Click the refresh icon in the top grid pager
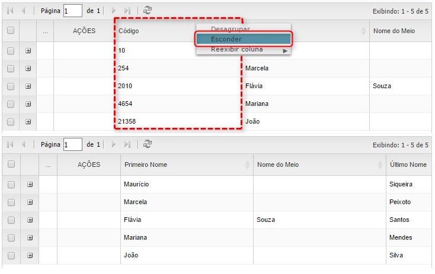 [148, 11]
